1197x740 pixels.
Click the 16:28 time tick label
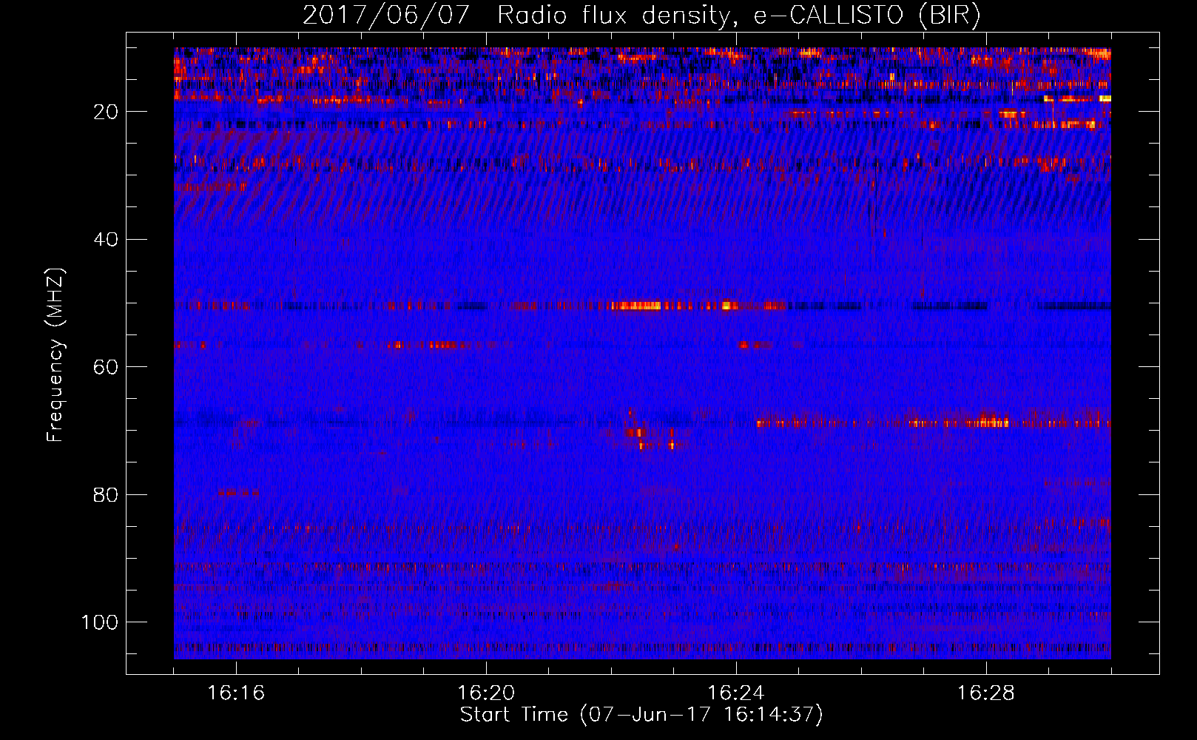[986, 693]
